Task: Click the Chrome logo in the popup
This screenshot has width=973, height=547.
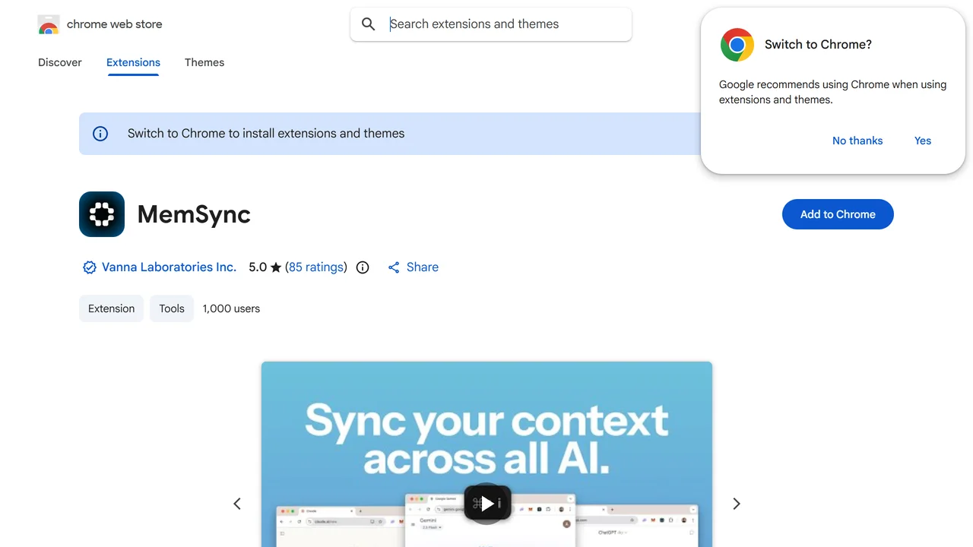Action: [x=737, y=45]
